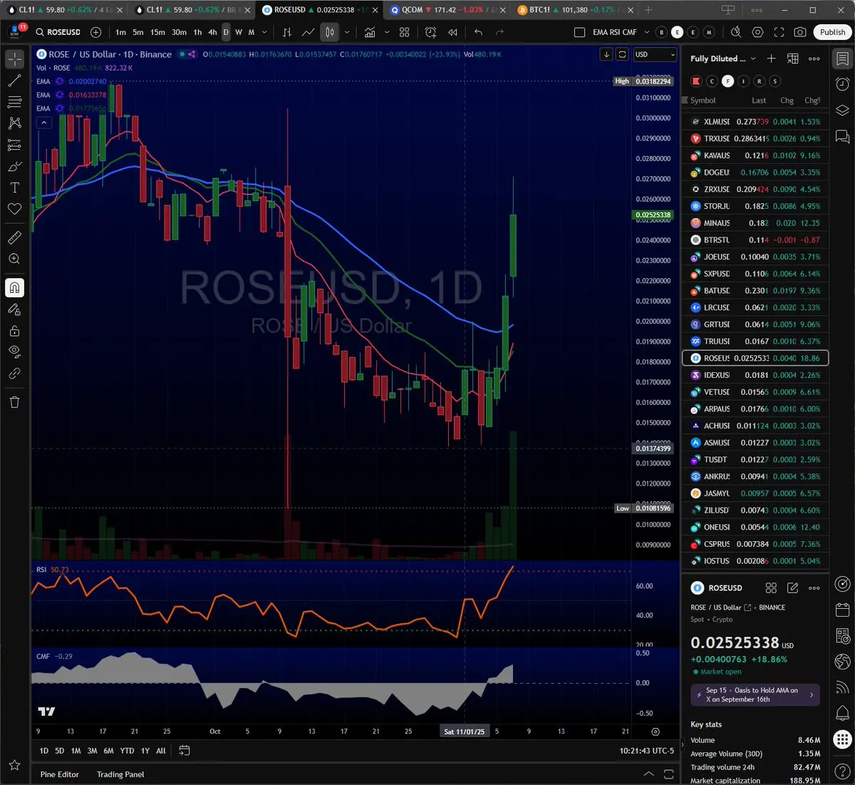Open symbol search for ROSEUSD

coord(58,32)
